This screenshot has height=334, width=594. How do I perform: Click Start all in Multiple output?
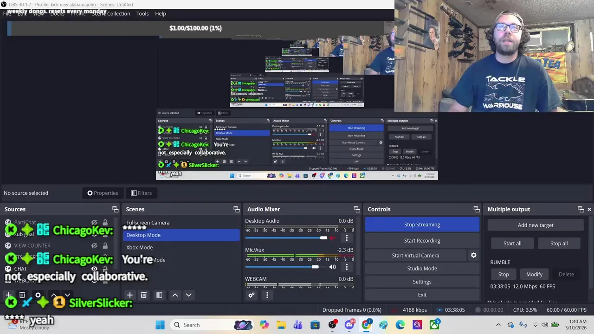(512, 243)
